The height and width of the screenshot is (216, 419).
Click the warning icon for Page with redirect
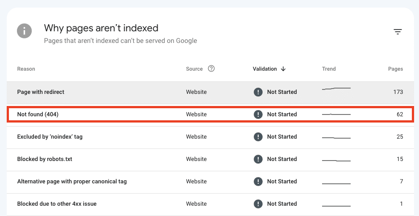coord(258,92)
